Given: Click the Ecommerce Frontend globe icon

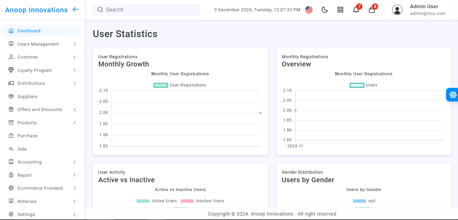Looking at the screenshot, I should 11,188.
